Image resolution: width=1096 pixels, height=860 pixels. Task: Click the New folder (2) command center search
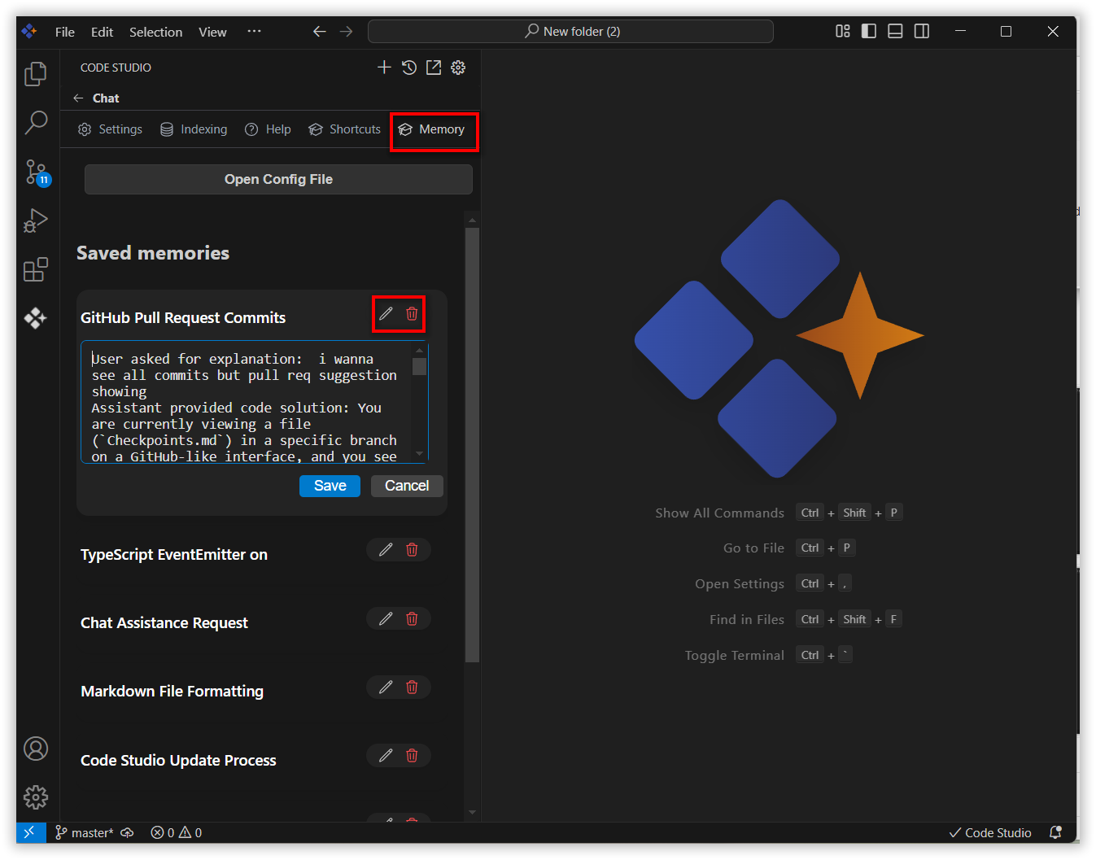click(570, 31)
